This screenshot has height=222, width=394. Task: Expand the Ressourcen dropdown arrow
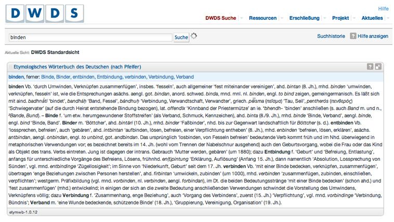pyautogui.click(x=281, y=18)
